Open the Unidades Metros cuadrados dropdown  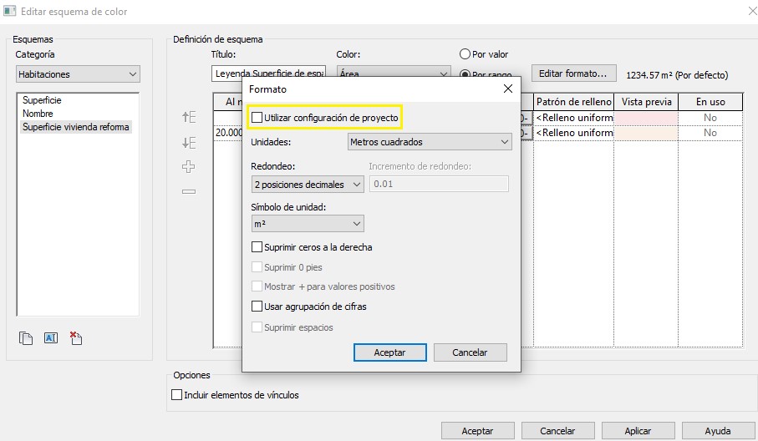pyautogui.click(x=429, y=142)
